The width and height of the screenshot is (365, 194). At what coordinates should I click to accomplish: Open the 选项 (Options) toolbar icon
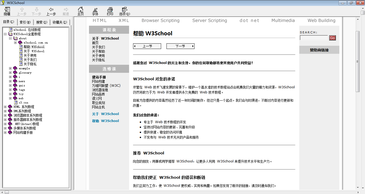[124, 11]
